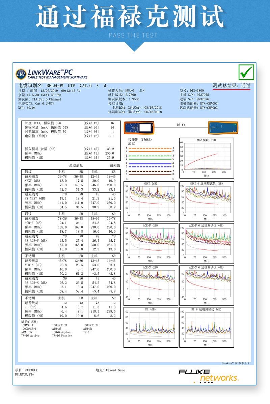The width and height of the screenshot is (270, 404).
Task: Open the ACR-N (dB) graph thumbnail
Action: pos(151,286)
